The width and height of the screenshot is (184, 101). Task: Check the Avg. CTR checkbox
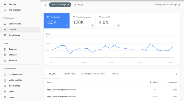pos(100,17)
